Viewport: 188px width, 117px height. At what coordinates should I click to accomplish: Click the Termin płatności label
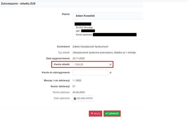pos(61,92)
